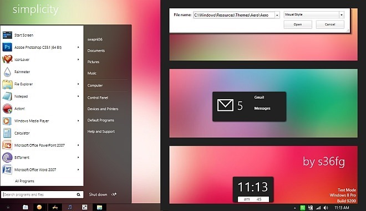366x211 pixels.
Task: Click the volume speaker tray icon
Action: click(326, 208)
